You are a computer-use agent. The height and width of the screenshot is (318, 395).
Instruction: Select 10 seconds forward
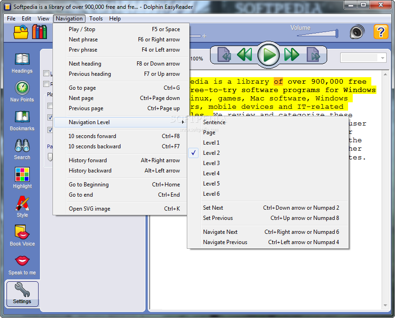(x=121, y=136)
